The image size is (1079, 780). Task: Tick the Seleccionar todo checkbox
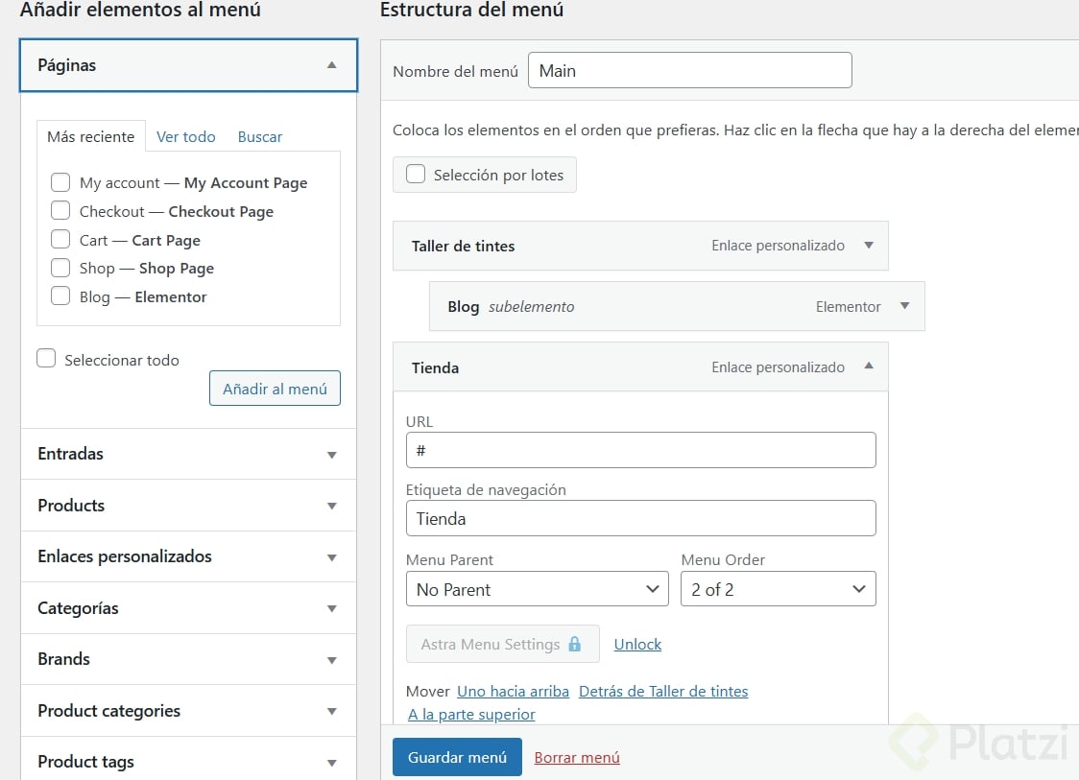[x=46, y=359]
